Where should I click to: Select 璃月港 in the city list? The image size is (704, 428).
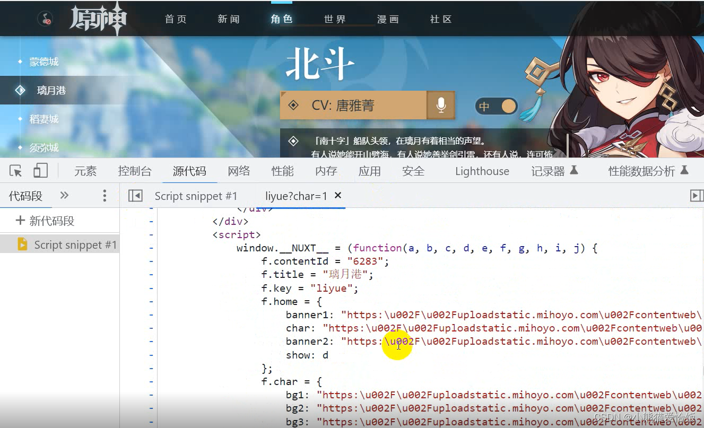(x=51, y=90)
